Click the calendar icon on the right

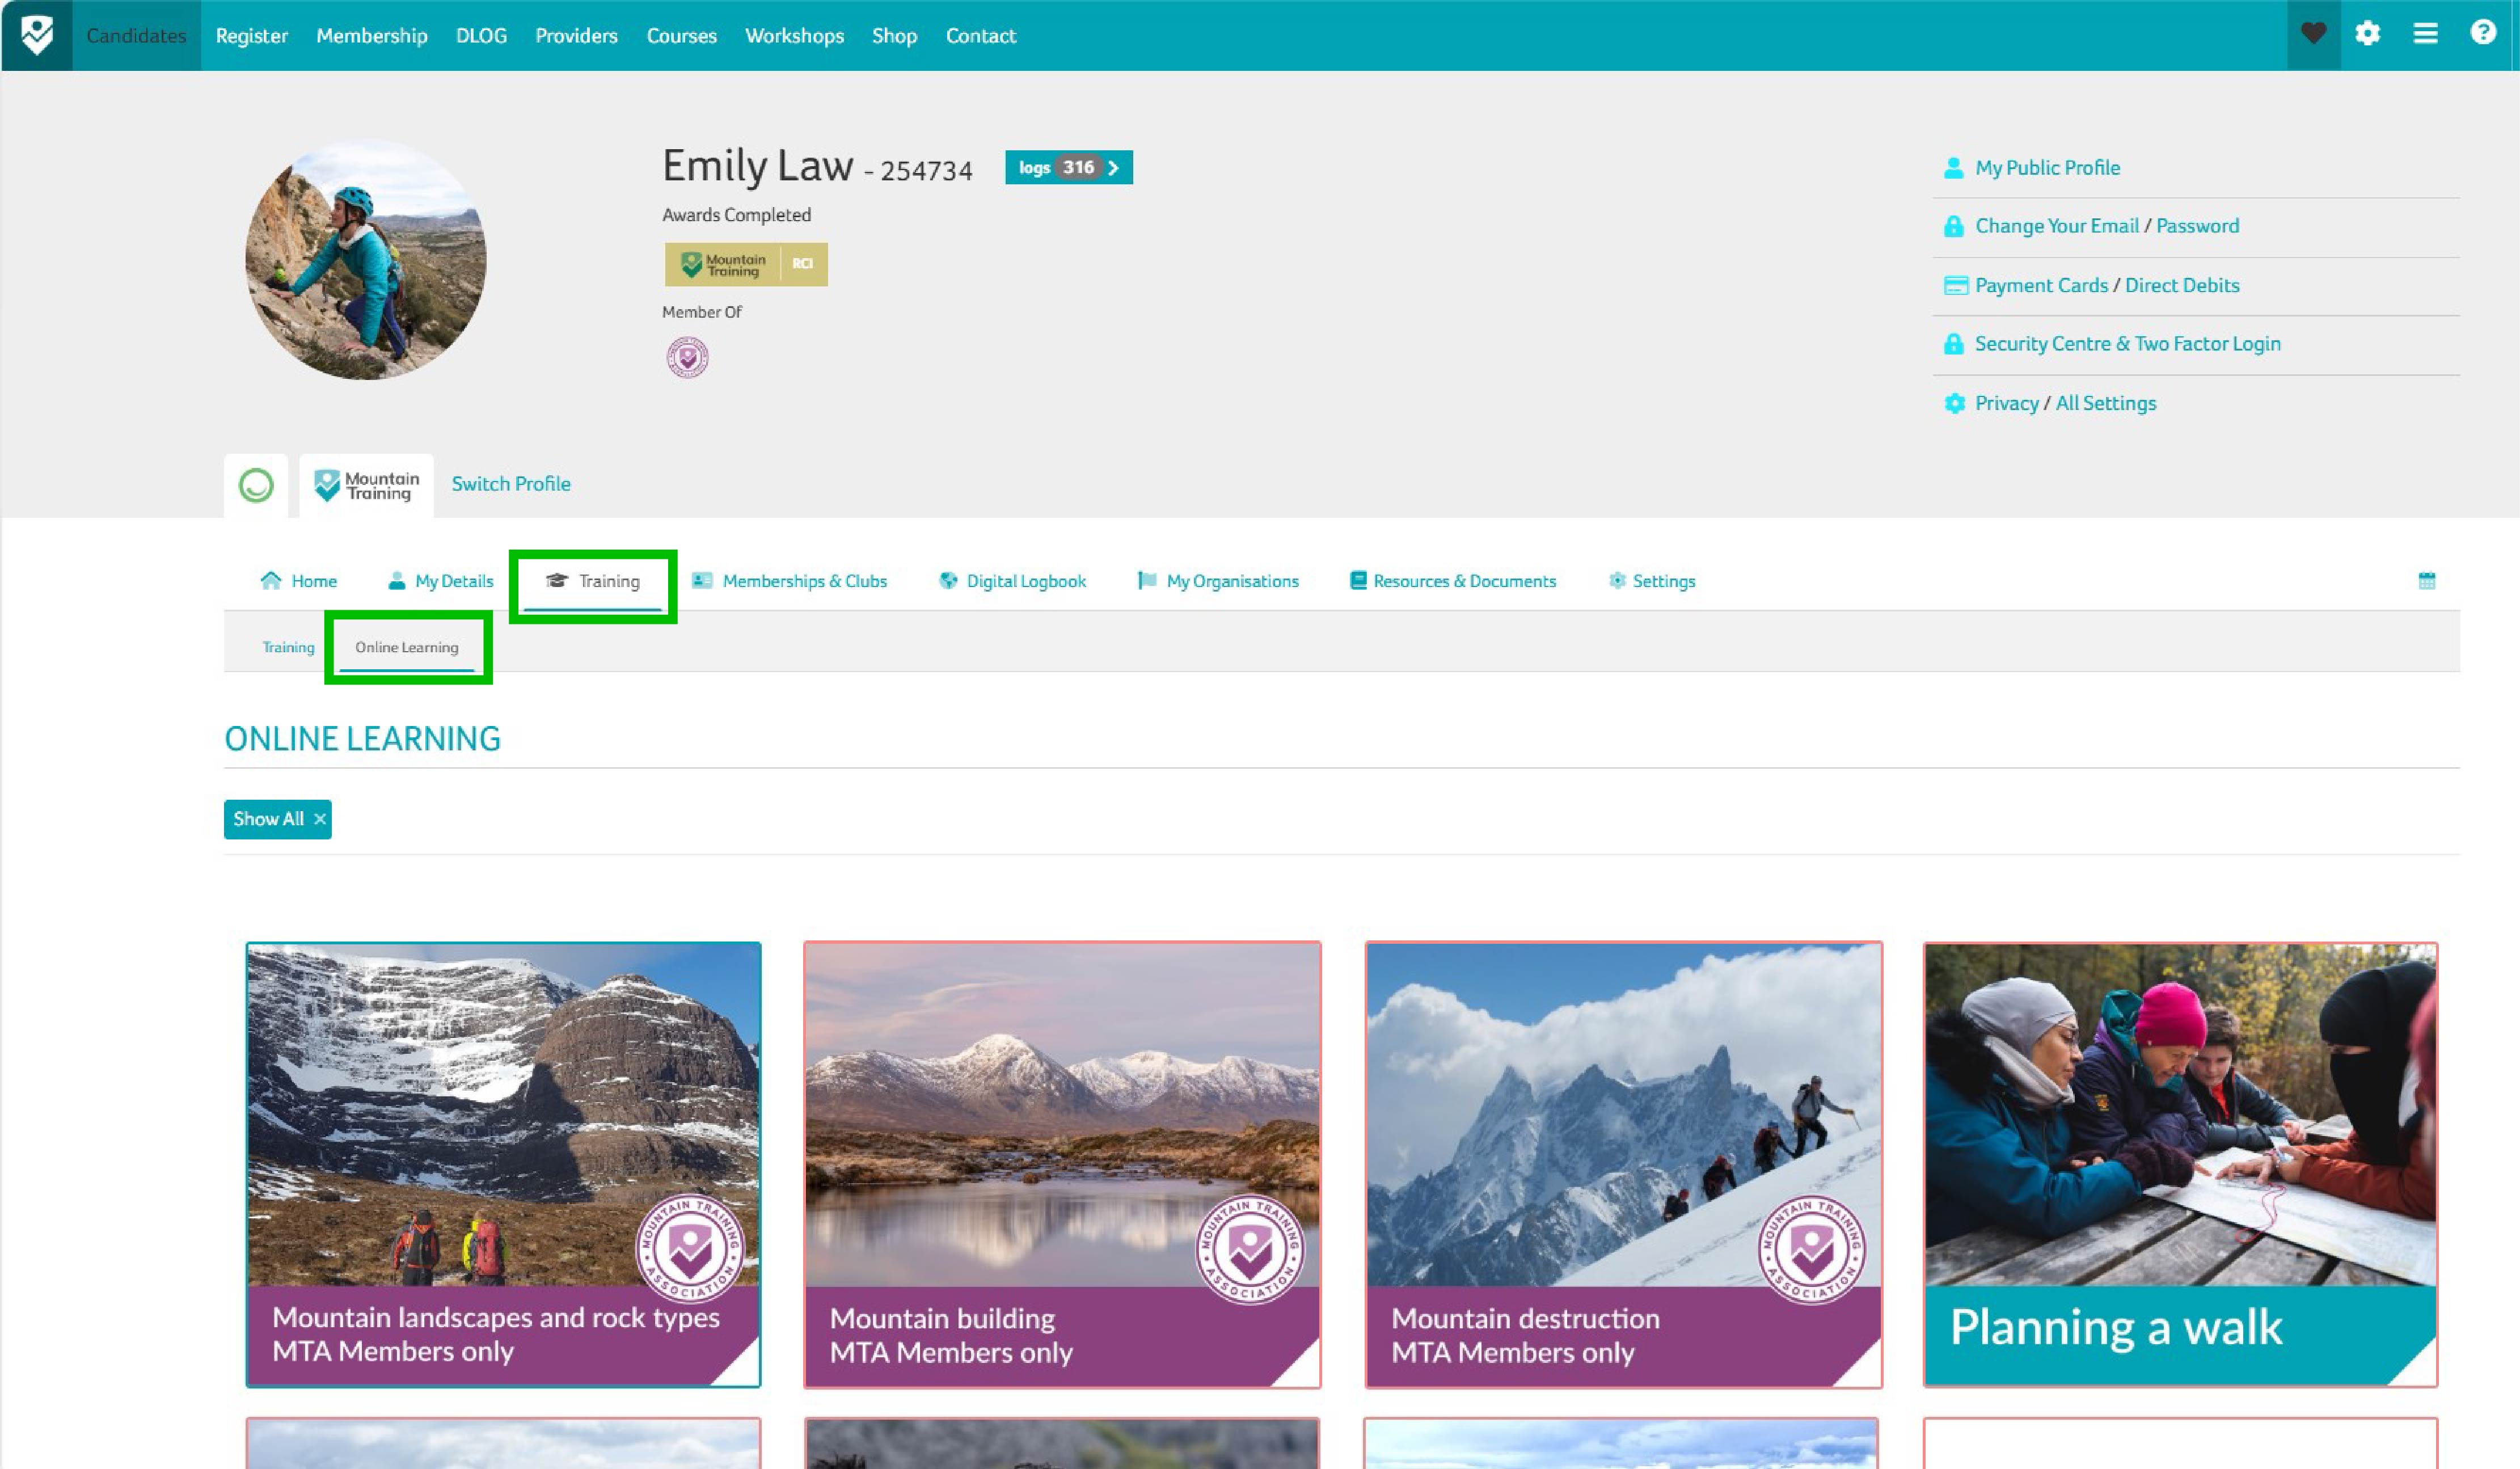(2428, 580)
